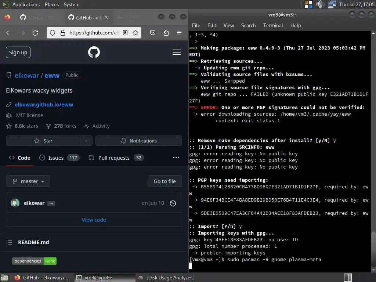The height and width of the screenshot is (282, 376).
Task: Click Sign up button
Action: [18, 52]
